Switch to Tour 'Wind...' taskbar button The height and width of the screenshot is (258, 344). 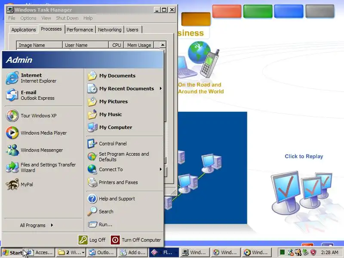click(x=226, y=252)
